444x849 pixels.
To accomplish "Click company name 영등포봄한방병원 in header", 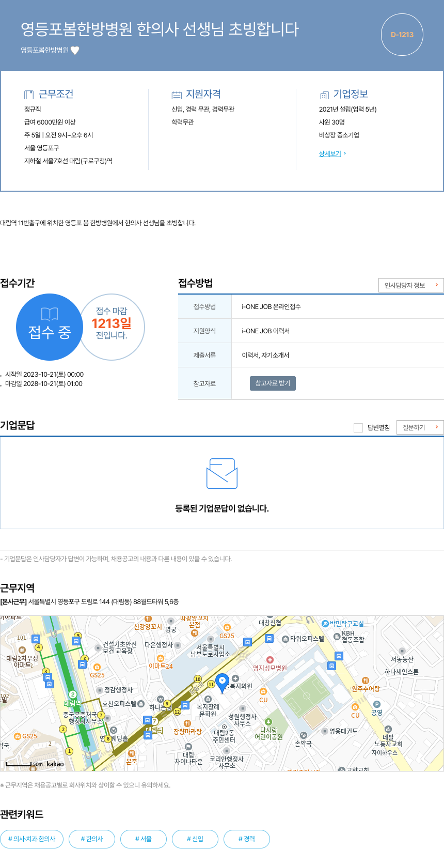I will (x=44, y=50).
